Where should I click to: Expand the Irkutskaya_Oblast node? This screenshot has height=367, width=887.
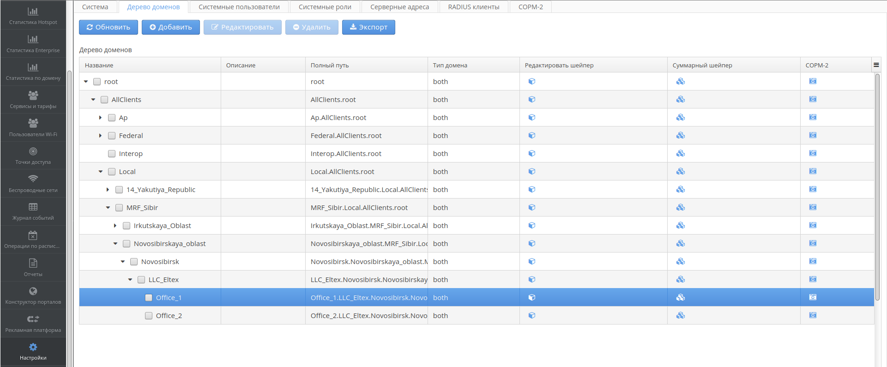115,226
